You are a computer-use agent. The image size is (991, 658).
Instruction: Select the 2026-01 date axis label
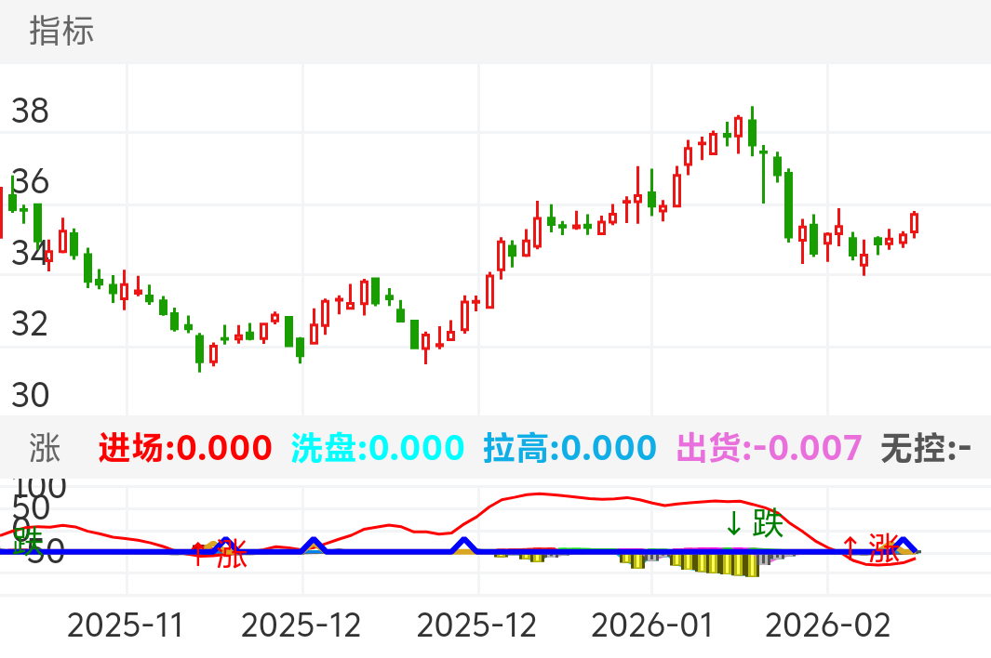point(651,625)
